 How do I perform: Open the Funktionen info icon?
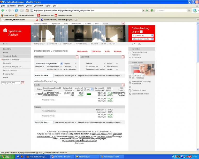(77, 57)
